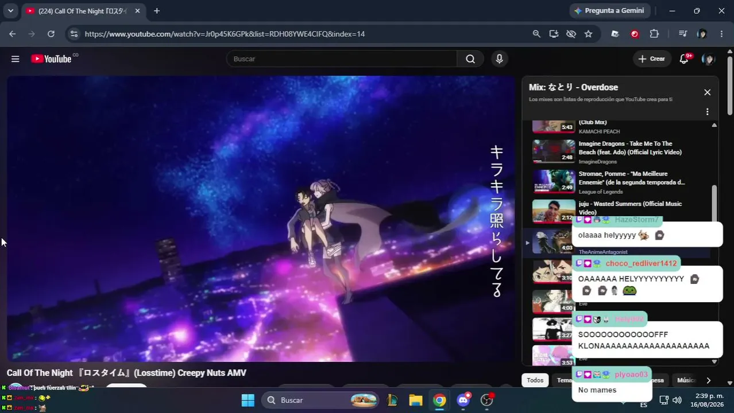Open the Extensions puzzle menu
This screenshot has width=734, height=413.
[x=654, y=34]
